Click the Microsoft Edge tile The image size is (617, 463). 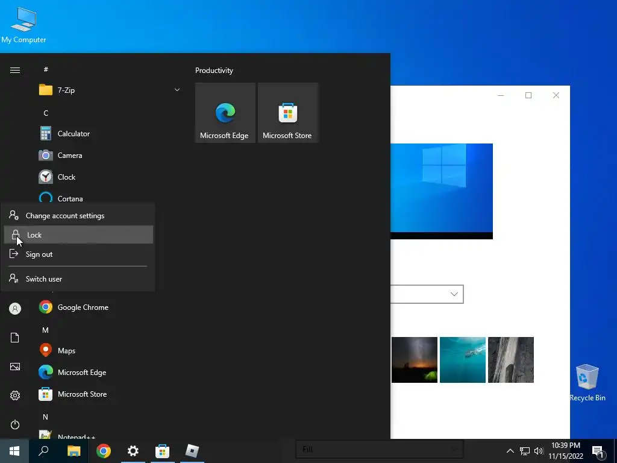pyautogui.click(x=225, y=113)
